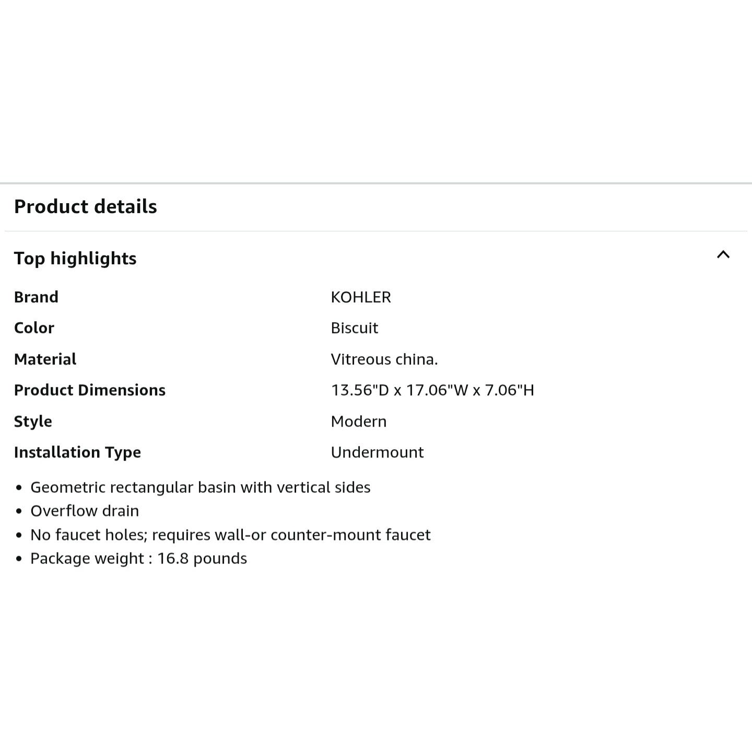Select the KOHLER brand value
The width and height of the screenshot is (752, 752).
[x=361, y=297]
